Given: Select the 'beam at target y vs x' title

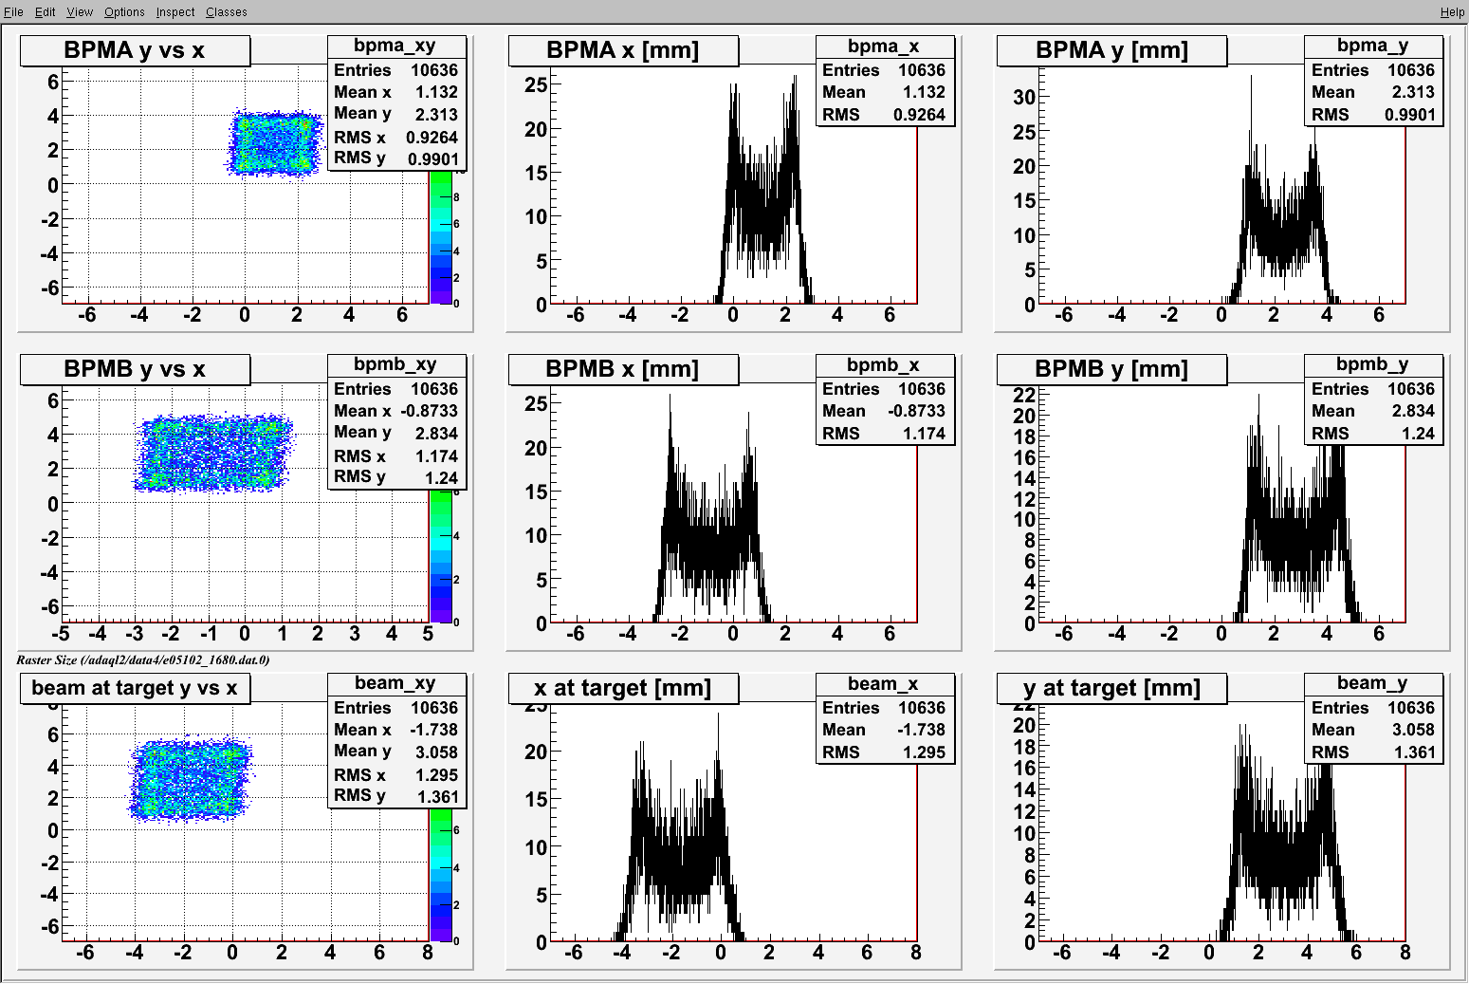Looking at the screenshot, I should click(135, 688).
